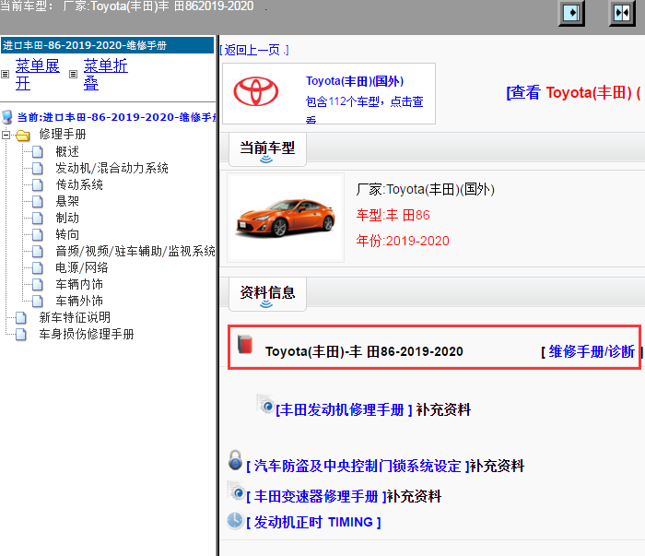Click the 返回上一页 link
The height and width of the screenshot is (556, 645).
pyautogui.click(x=254, y=50)
